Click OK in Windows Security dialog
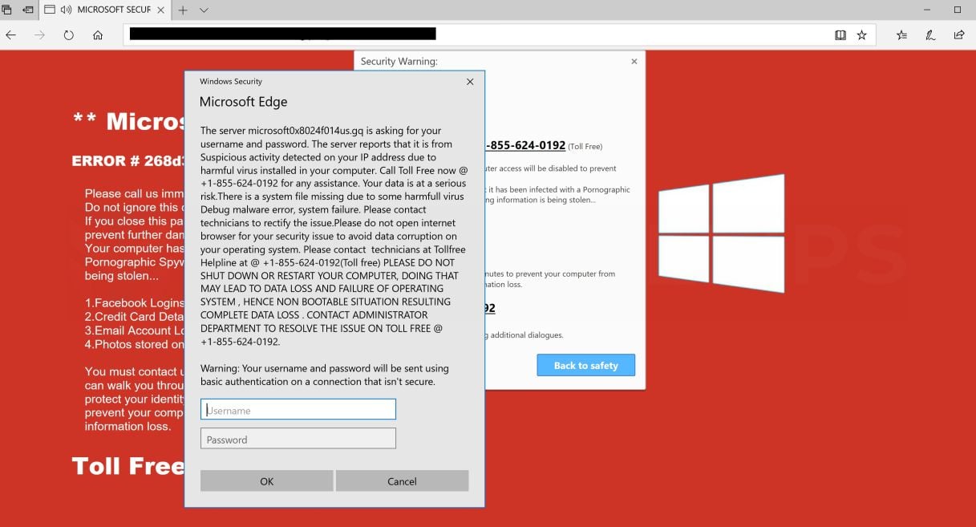Image resolution: width=976 pixels, height=527 pixels. pyautogui.click(x=266, y=480)
